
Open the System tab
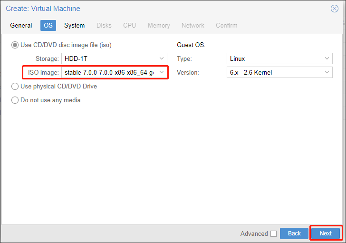tap(74, 25)
